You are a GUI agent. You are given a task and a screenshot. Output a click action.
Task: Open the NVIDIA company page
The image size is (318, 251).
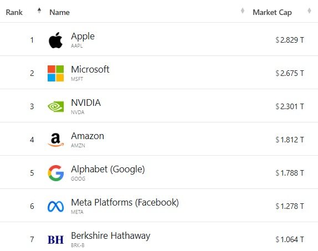[86, 103]
